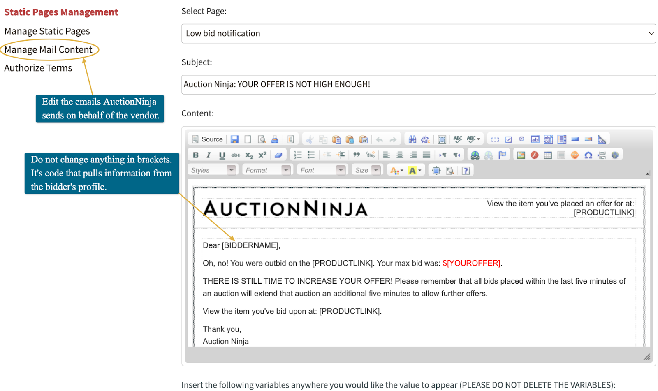This screenshot has width=658, height=391.
Task: Click the Special Character omega icon
Action: click(588, 155)
